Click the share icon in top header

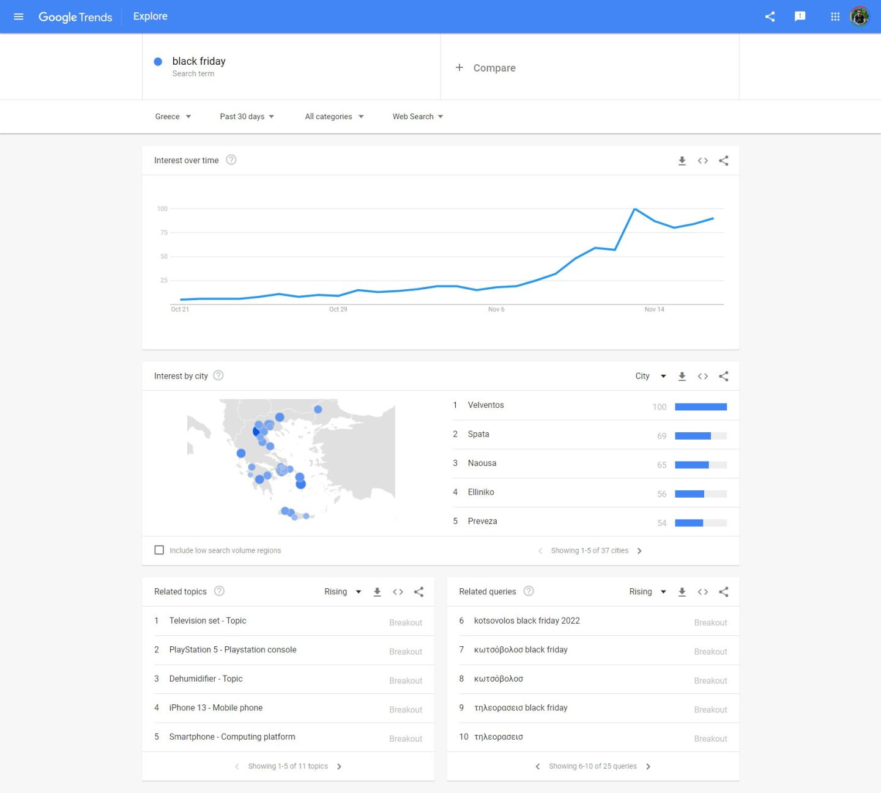point(770,17)
